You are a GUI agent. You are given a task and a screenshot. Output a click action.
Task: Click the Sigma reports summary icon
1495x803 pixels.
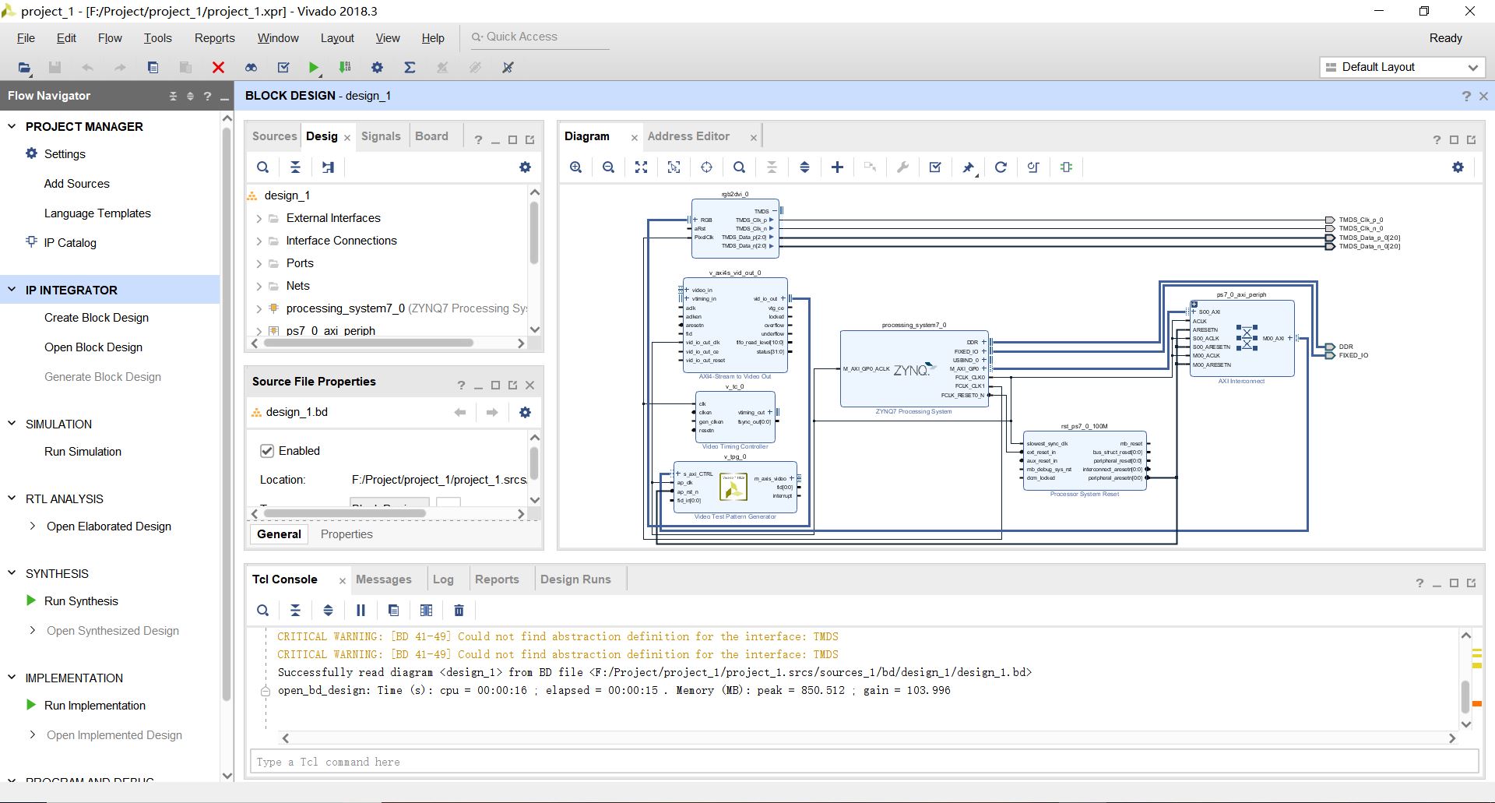[410, 68]
